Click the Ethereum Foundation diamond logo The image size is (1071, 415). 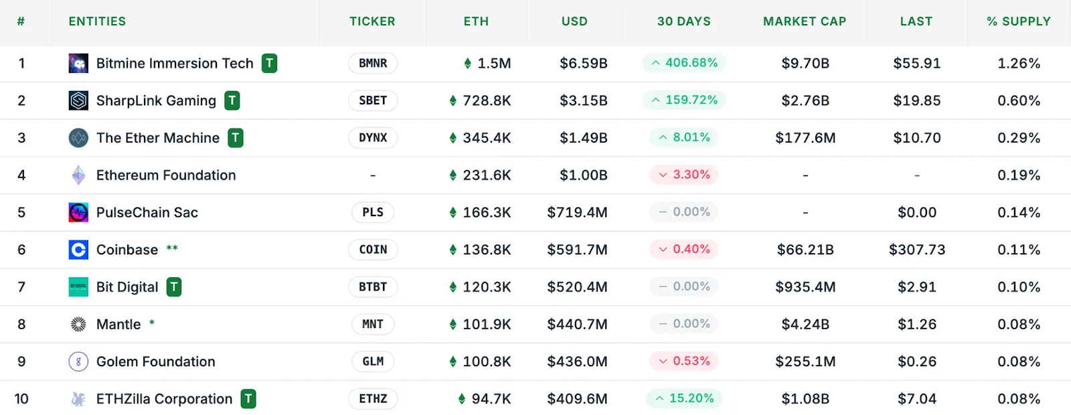click(x=78, y=175)
